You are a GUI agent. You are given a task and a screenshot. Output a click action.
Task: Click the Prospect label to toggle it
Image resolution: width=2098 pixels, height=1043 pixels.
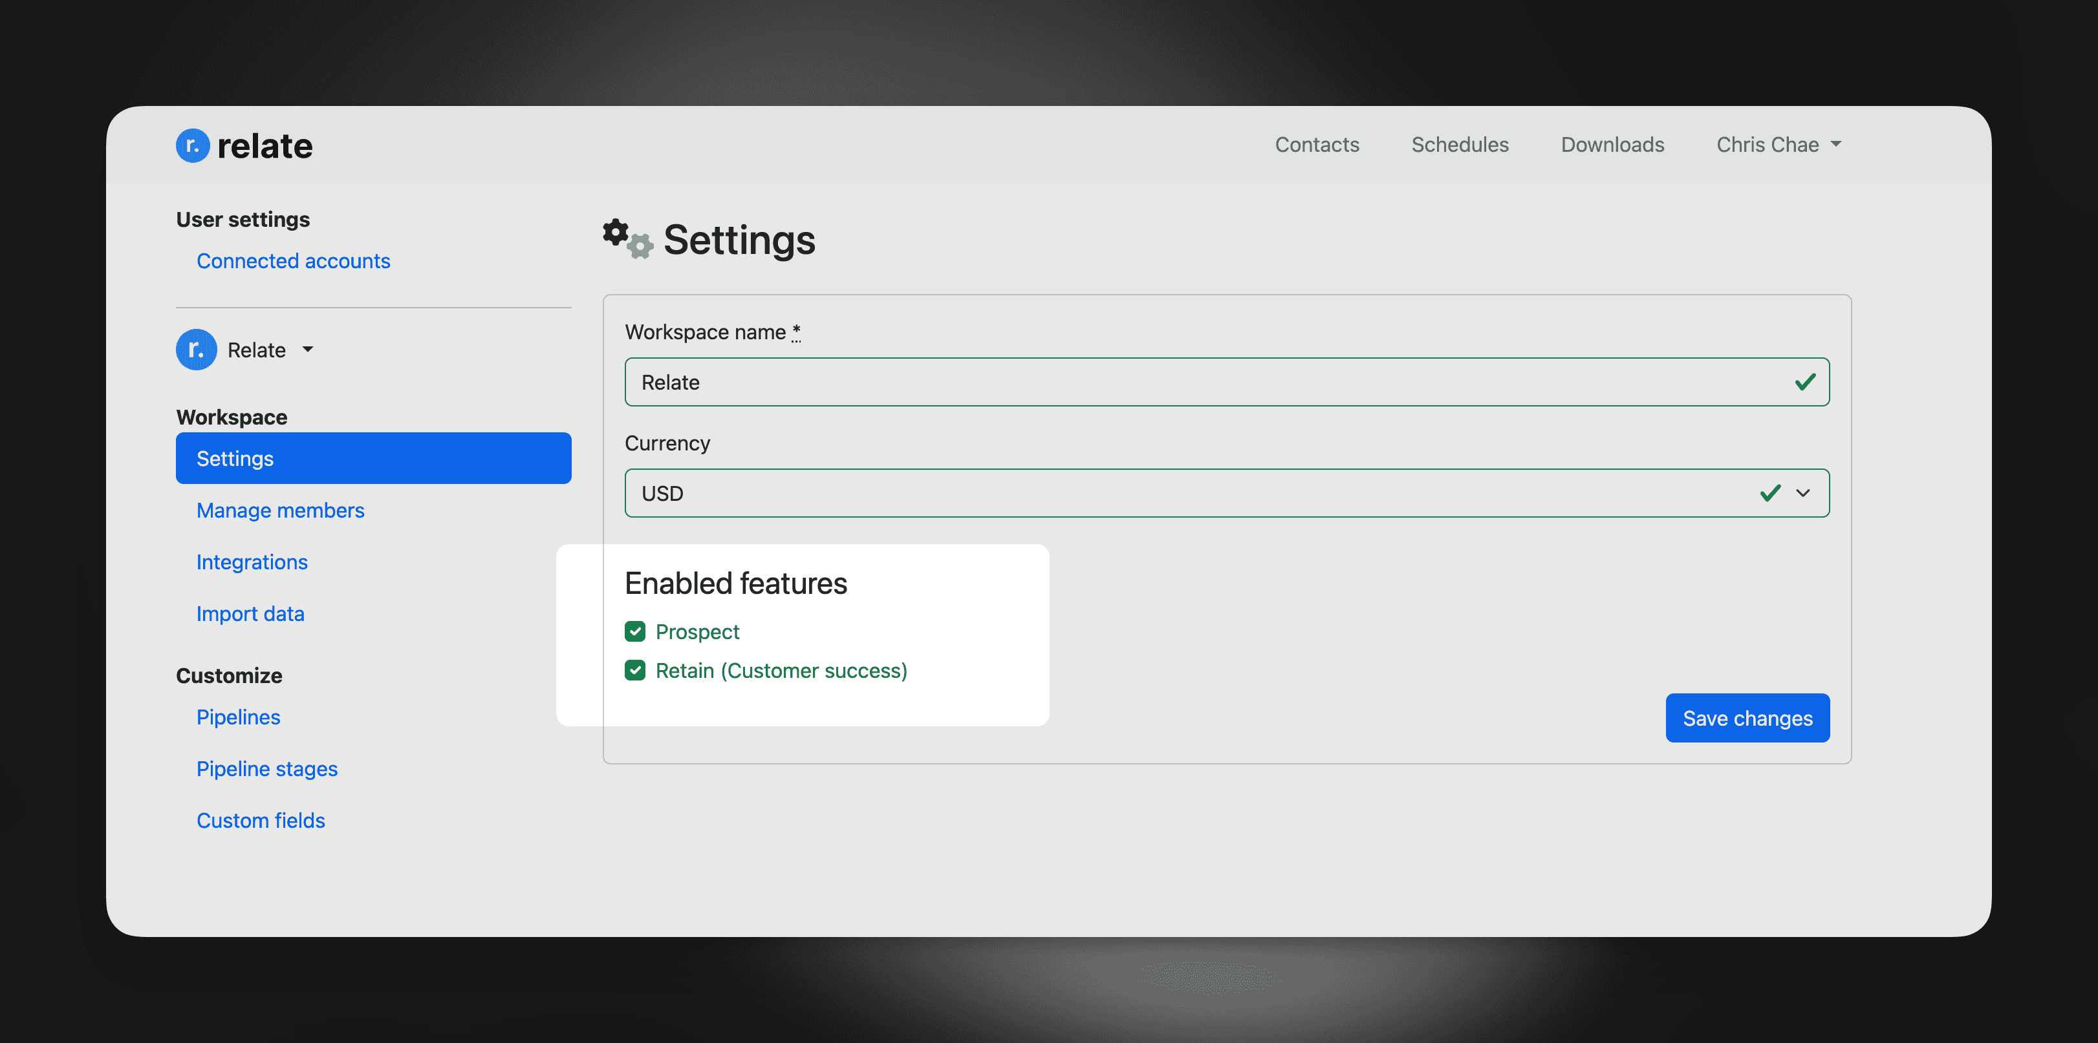[x=697, y=631]
